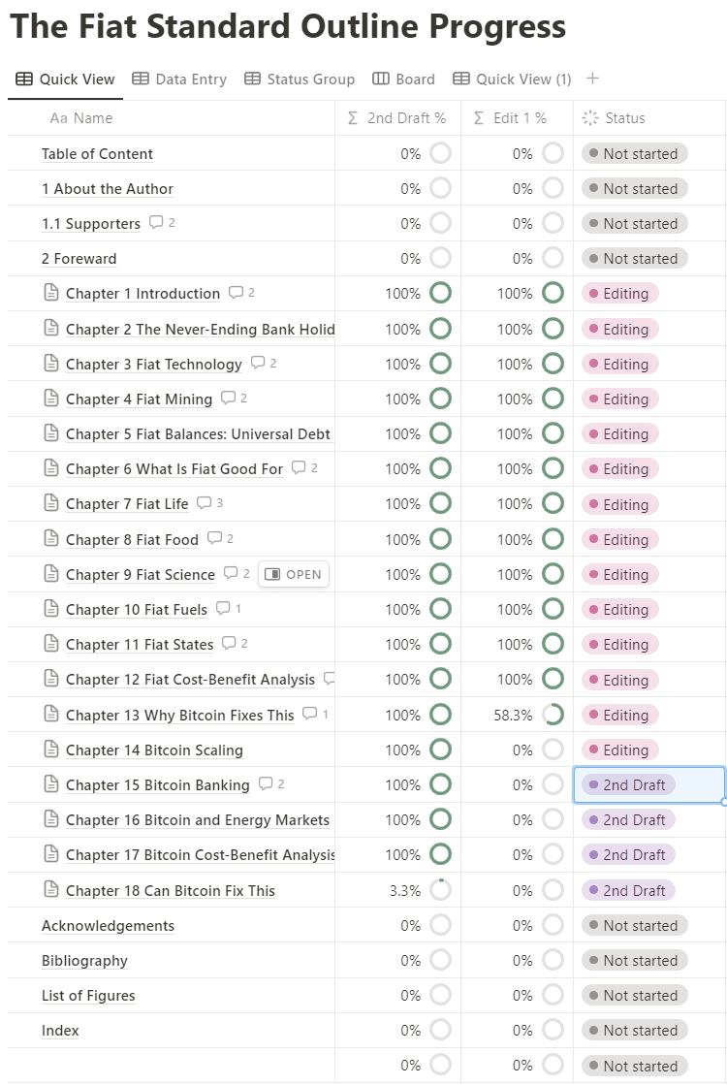727x1085 pixels.
Task: Open selected 2nd Draft status of Chapter 15
Action: click(628, 784)
